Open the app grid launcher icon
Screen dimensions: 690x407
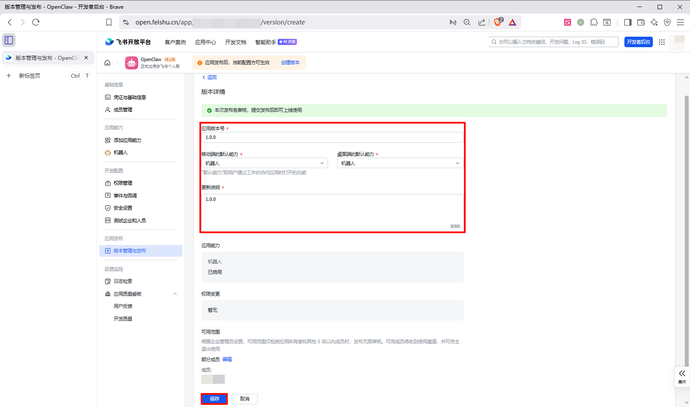[662, 42]
